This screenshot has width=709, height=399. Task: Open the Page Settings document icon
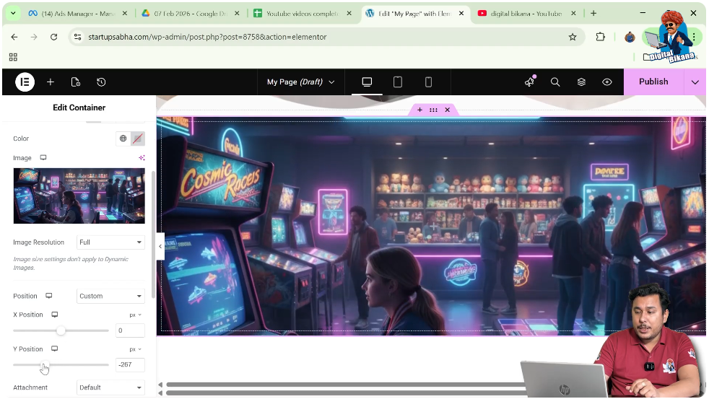click(x=76, y=82)
